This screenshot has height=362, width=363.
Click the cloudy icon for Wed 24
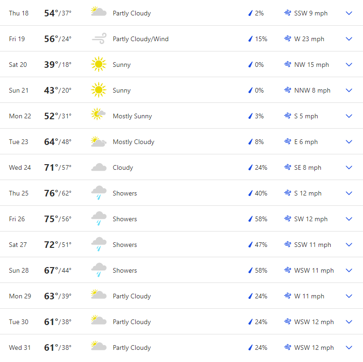99,167
